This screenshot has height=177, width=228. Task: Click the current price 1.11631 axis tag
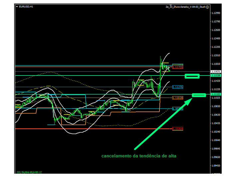click(215, 72)
